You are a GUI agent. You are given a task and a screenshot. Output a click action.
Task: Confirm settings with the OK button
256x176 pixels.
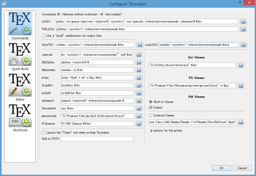(x=222, y=168)
